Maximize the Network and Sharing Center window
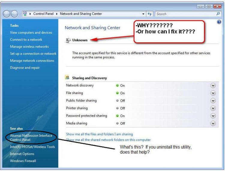225x171 pixels. point(209,6)
